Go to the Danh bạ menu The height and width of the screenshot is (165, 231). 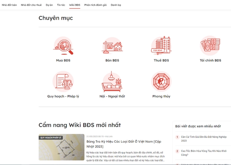click(116, 5)
